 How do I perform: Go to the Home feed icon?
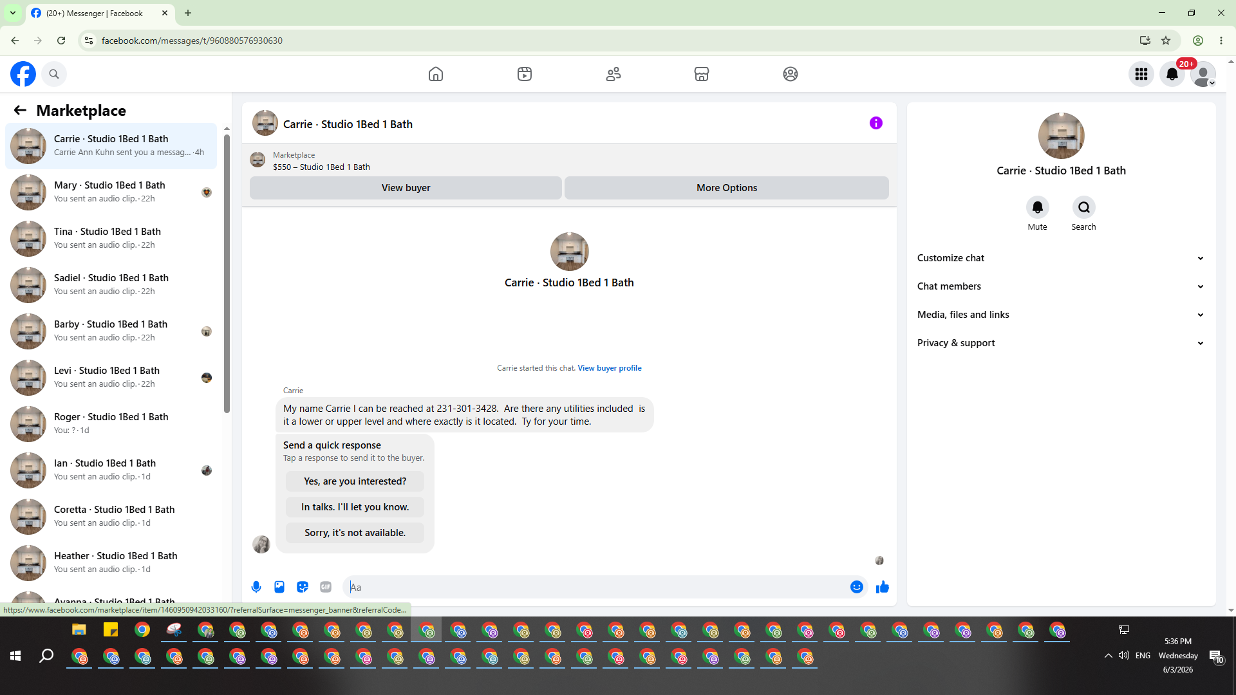(436, 74)
